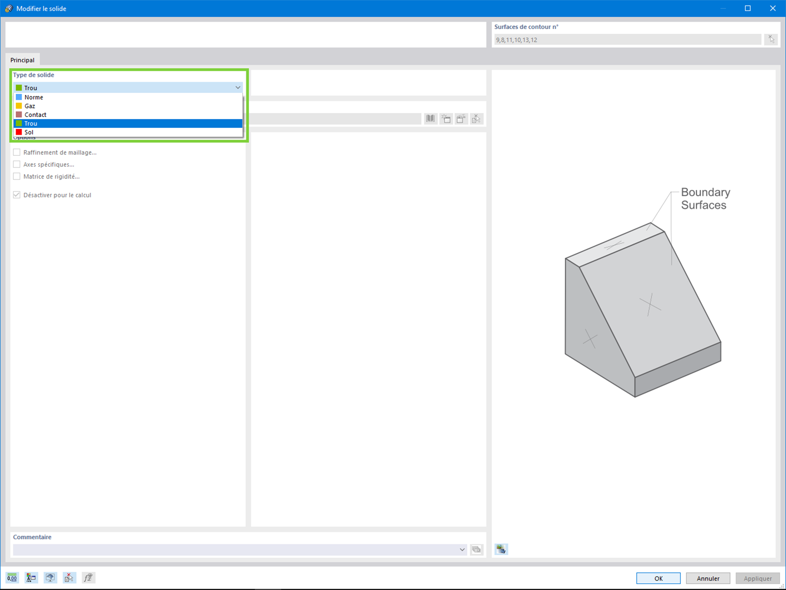Close the Modifier le solide dialog
The image size is (786, 590).
[x=773, y=8]
